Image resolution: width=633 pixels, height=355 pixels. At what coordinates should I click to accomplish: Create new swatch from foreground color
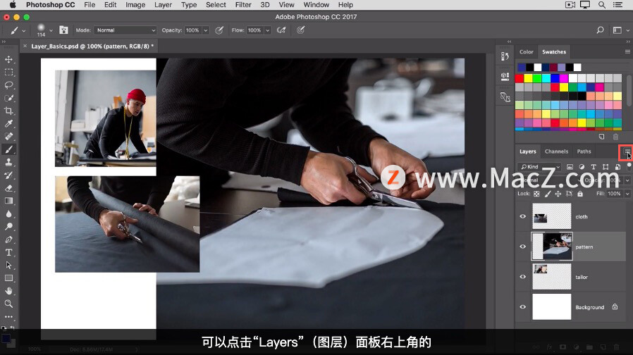[601, 137]
